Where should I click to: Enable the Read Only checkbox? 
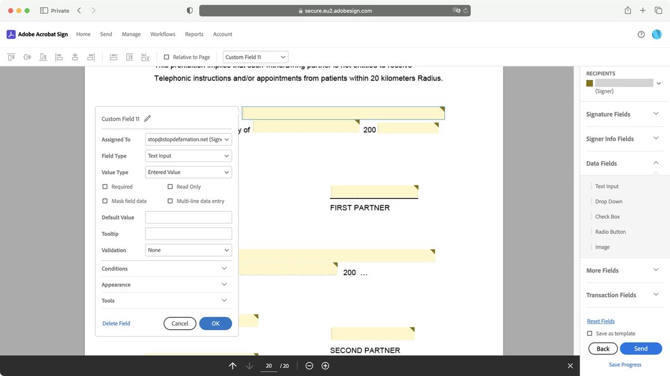pos(170,186)
